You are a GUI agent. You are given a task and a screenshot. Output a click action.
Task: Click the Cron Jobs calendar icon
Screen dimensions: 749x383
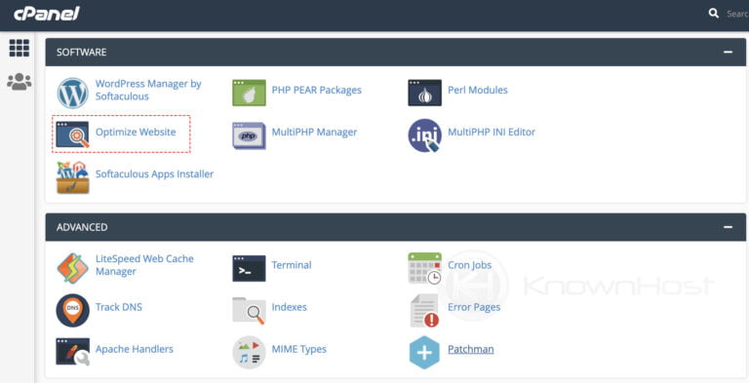[424, 268]
